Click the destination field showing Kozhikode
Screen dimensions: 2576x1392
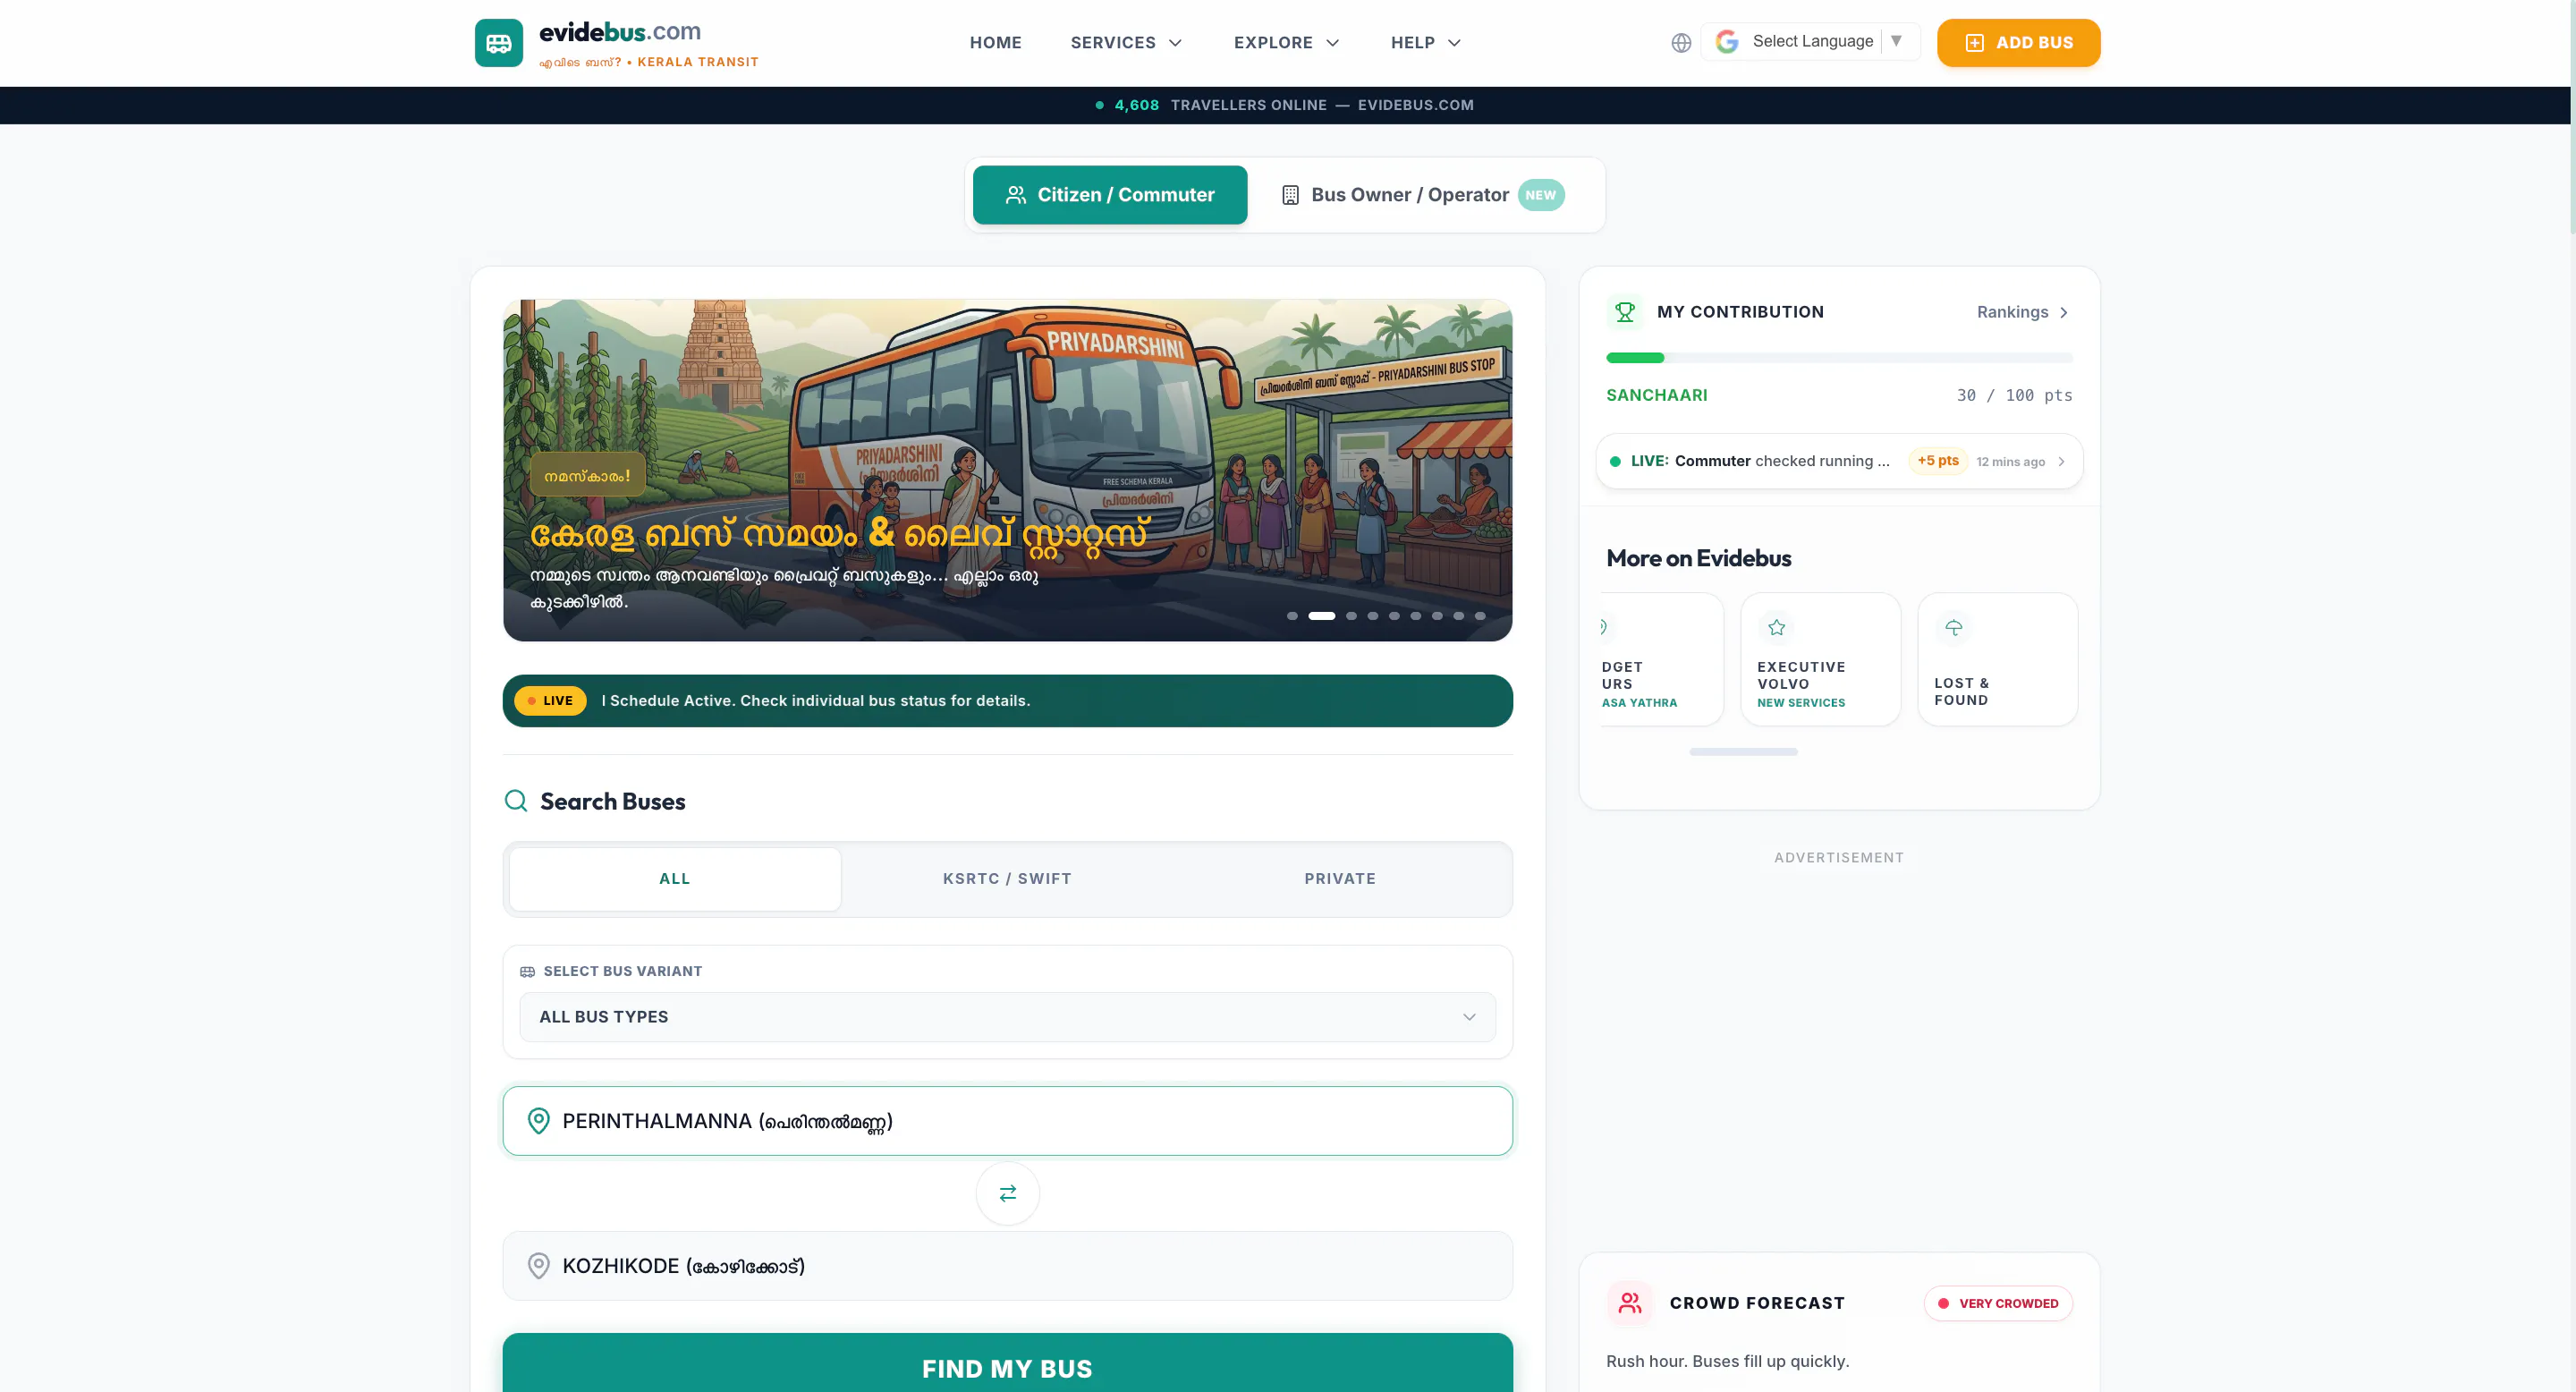1007,1266
